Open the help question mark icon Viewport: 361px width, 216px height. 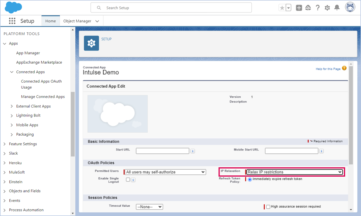(318, 8)
